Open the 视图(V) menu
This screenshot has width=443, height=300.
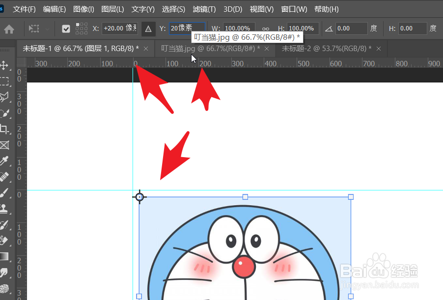pos(262,9)
